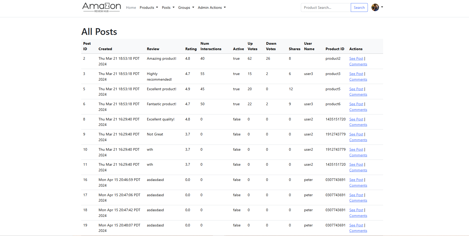
Task: View Comments for post 18
Action: coord(358,216)
